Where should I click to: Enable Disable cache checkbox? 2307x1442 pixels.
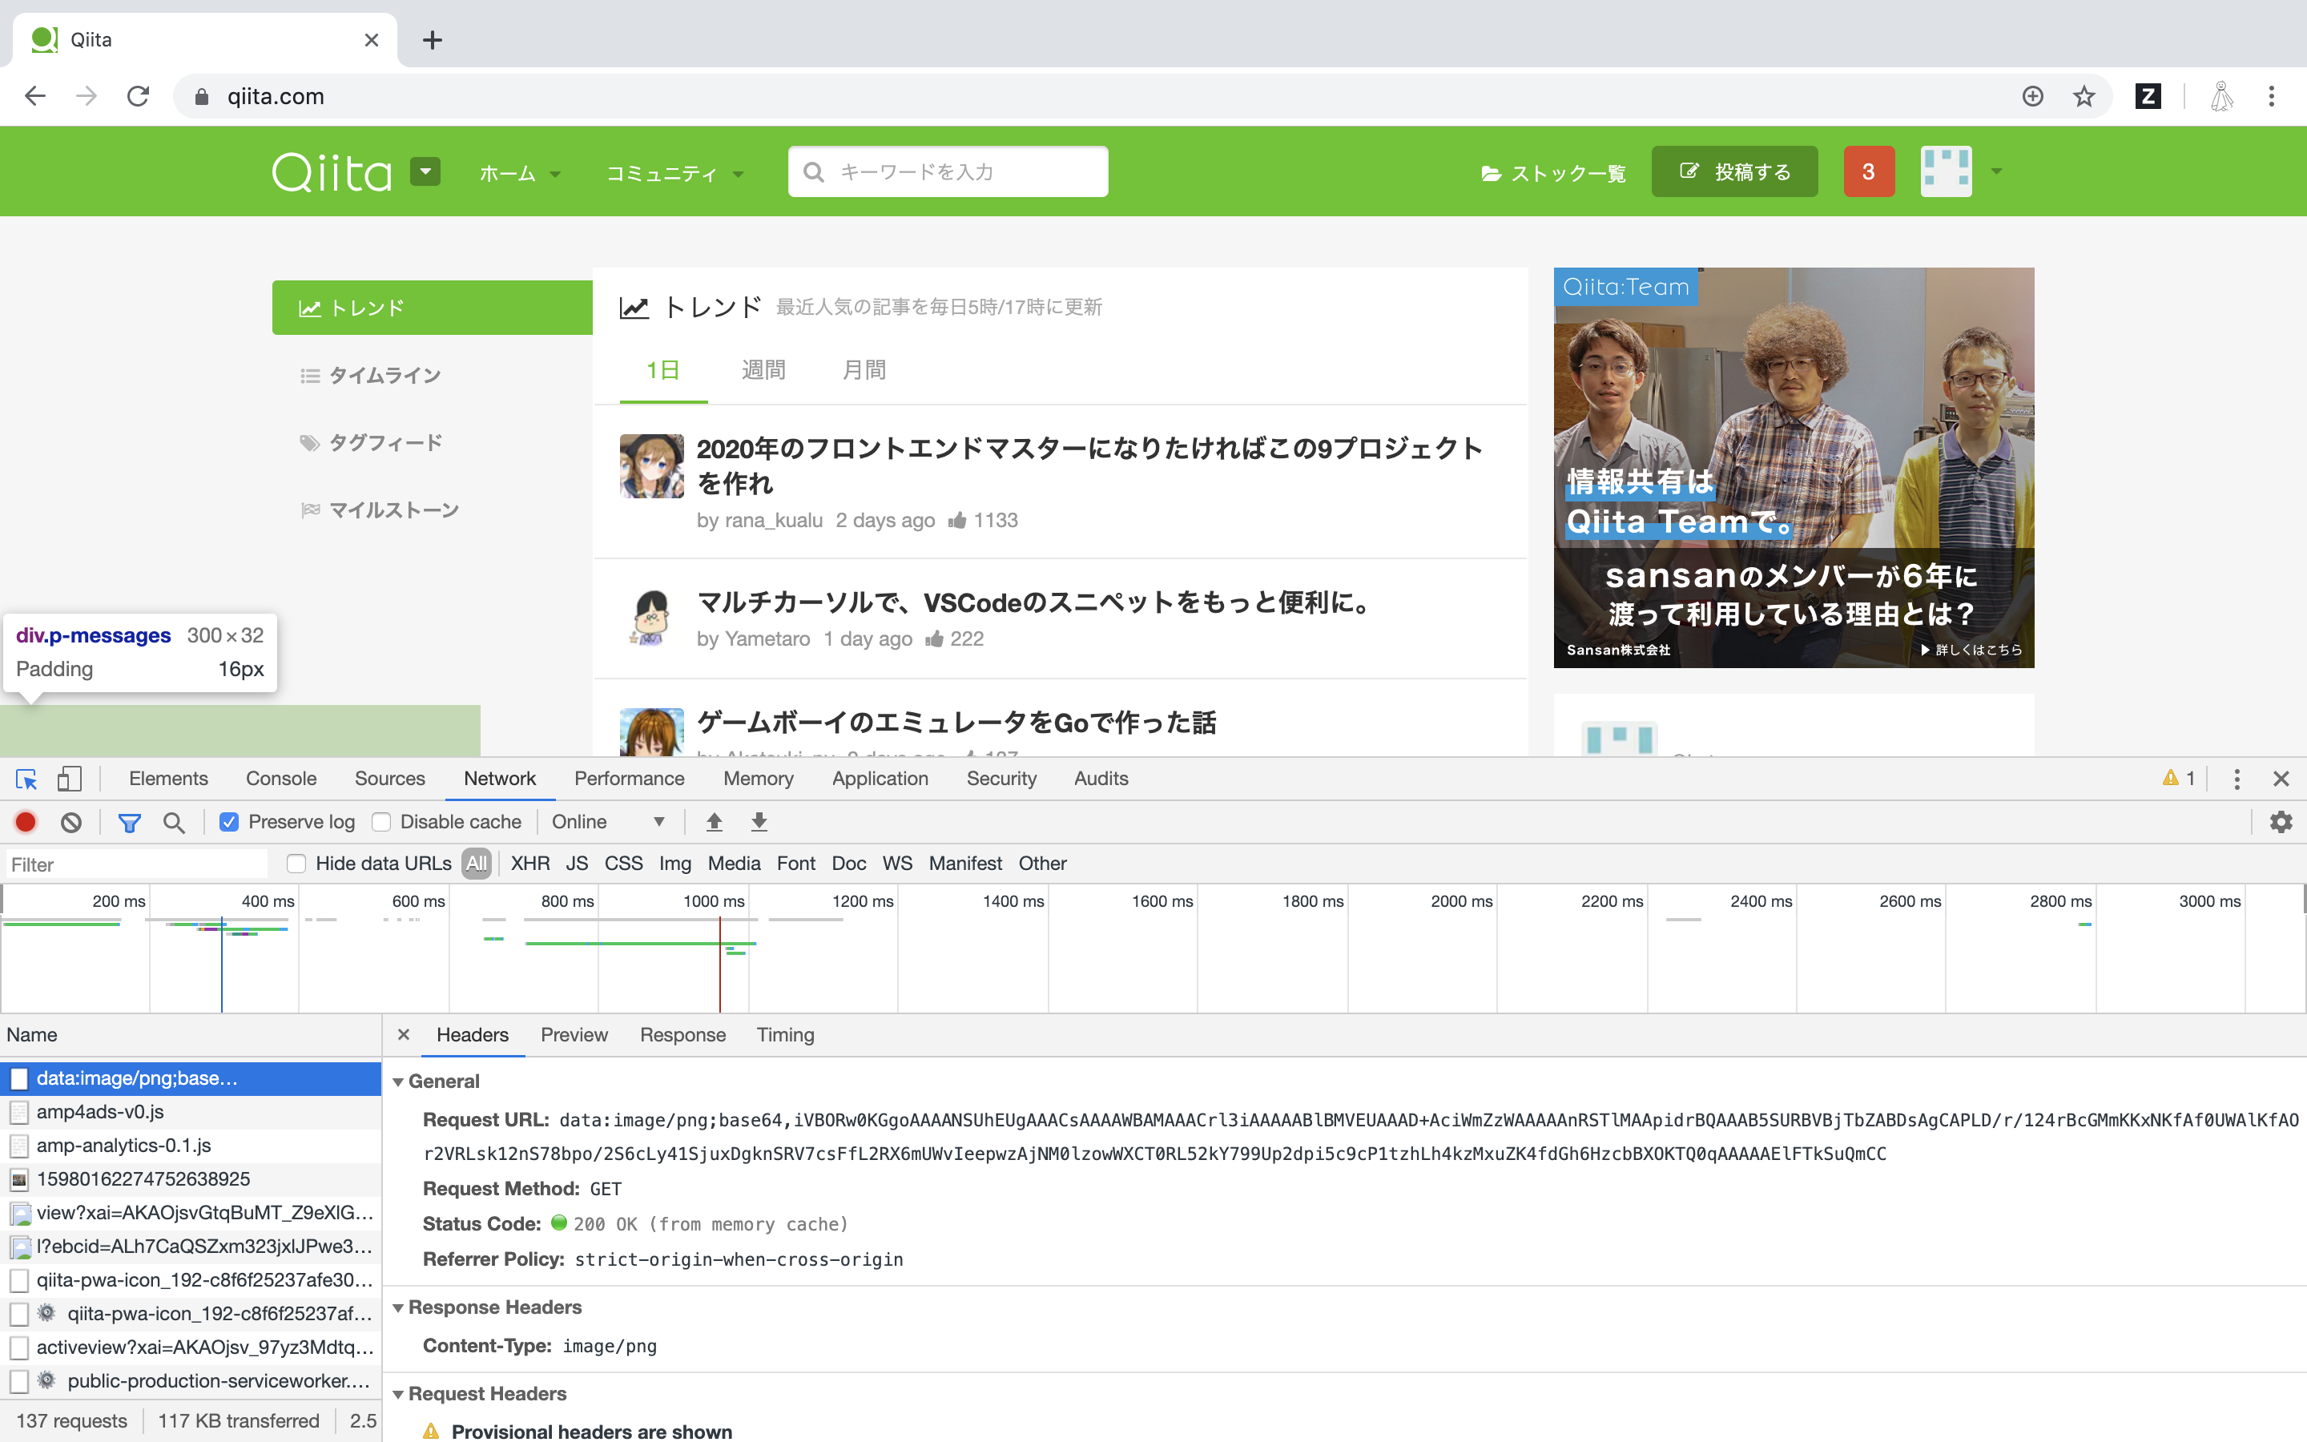[381, 822]
